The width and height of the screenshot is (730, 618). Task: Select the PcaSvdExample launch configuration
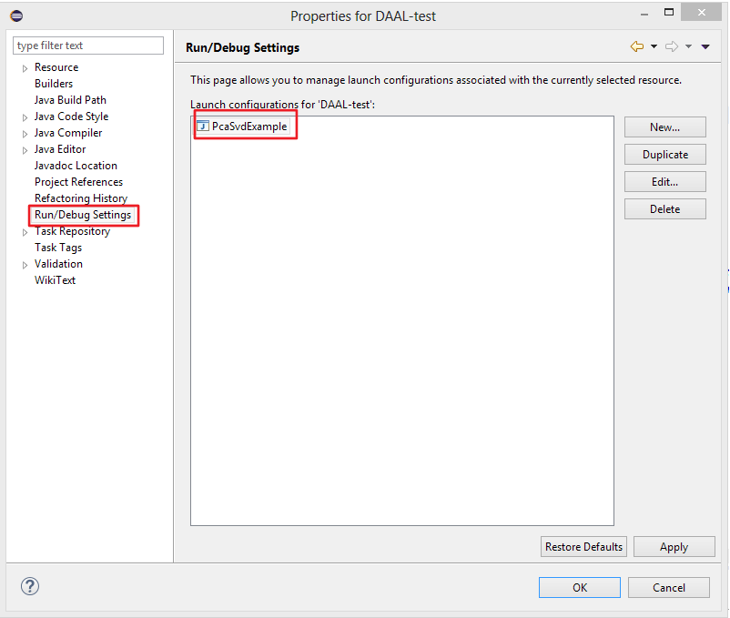[x=248, y=127]
